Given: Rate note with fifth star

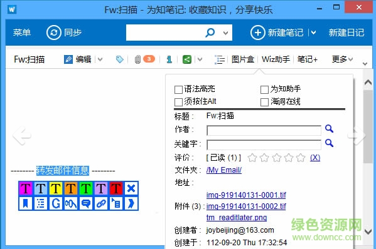Looking at the screenshot, I should [301, 158].
